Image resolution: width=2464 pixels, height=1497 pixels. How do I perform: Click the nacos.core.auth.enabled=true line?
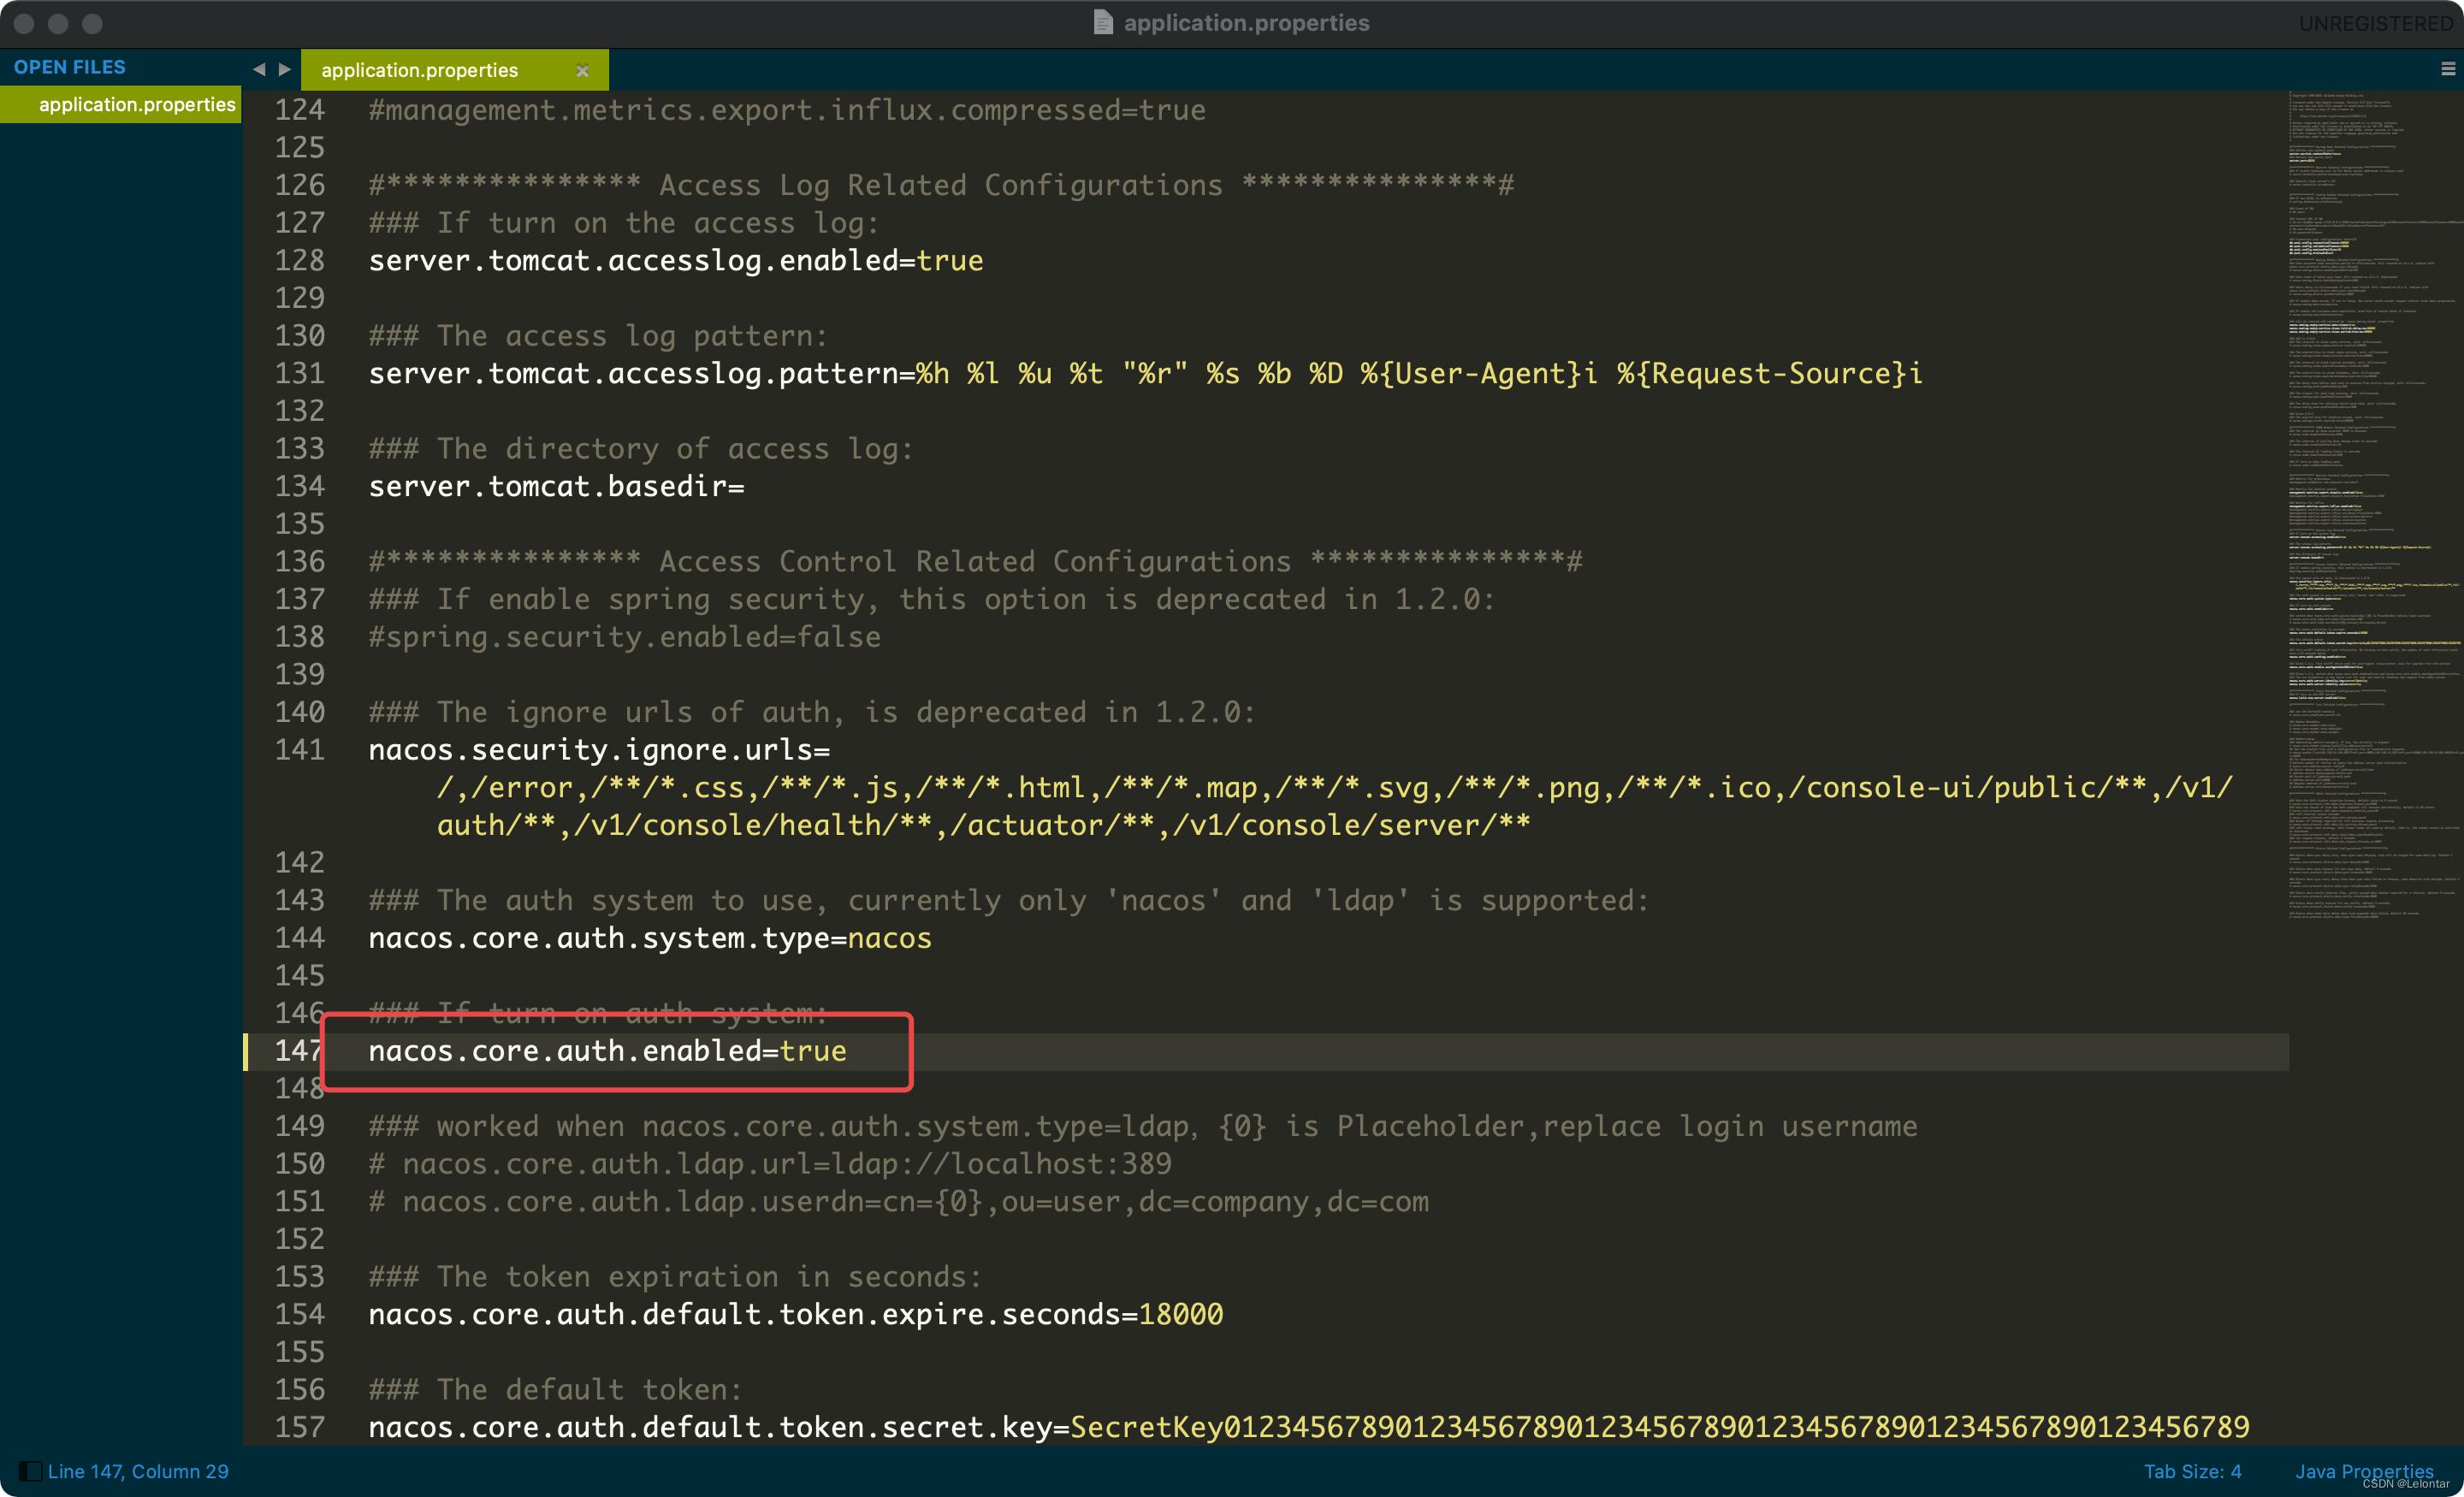pos(607,1051)
